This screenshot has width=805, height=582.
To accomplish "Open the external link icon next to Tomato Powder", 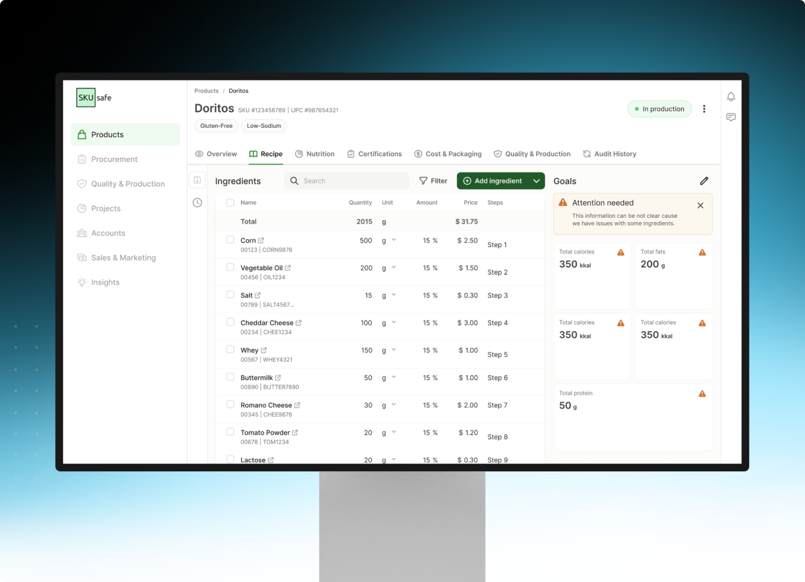I will [x=295, y=433].
